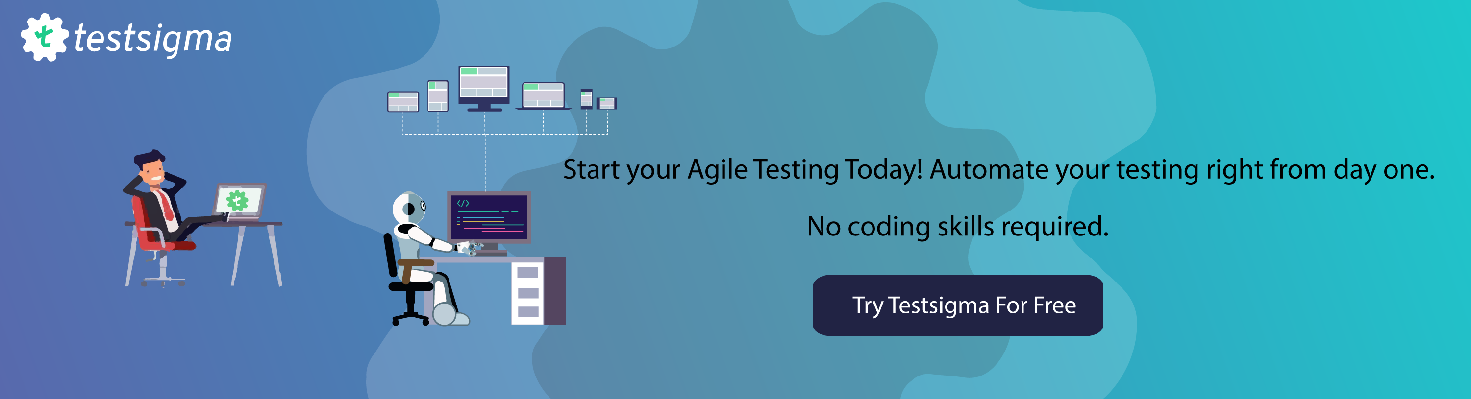Select the large desktop monitor icon
This screenshot has width=1471, height=399.
[x=484, y=88]
